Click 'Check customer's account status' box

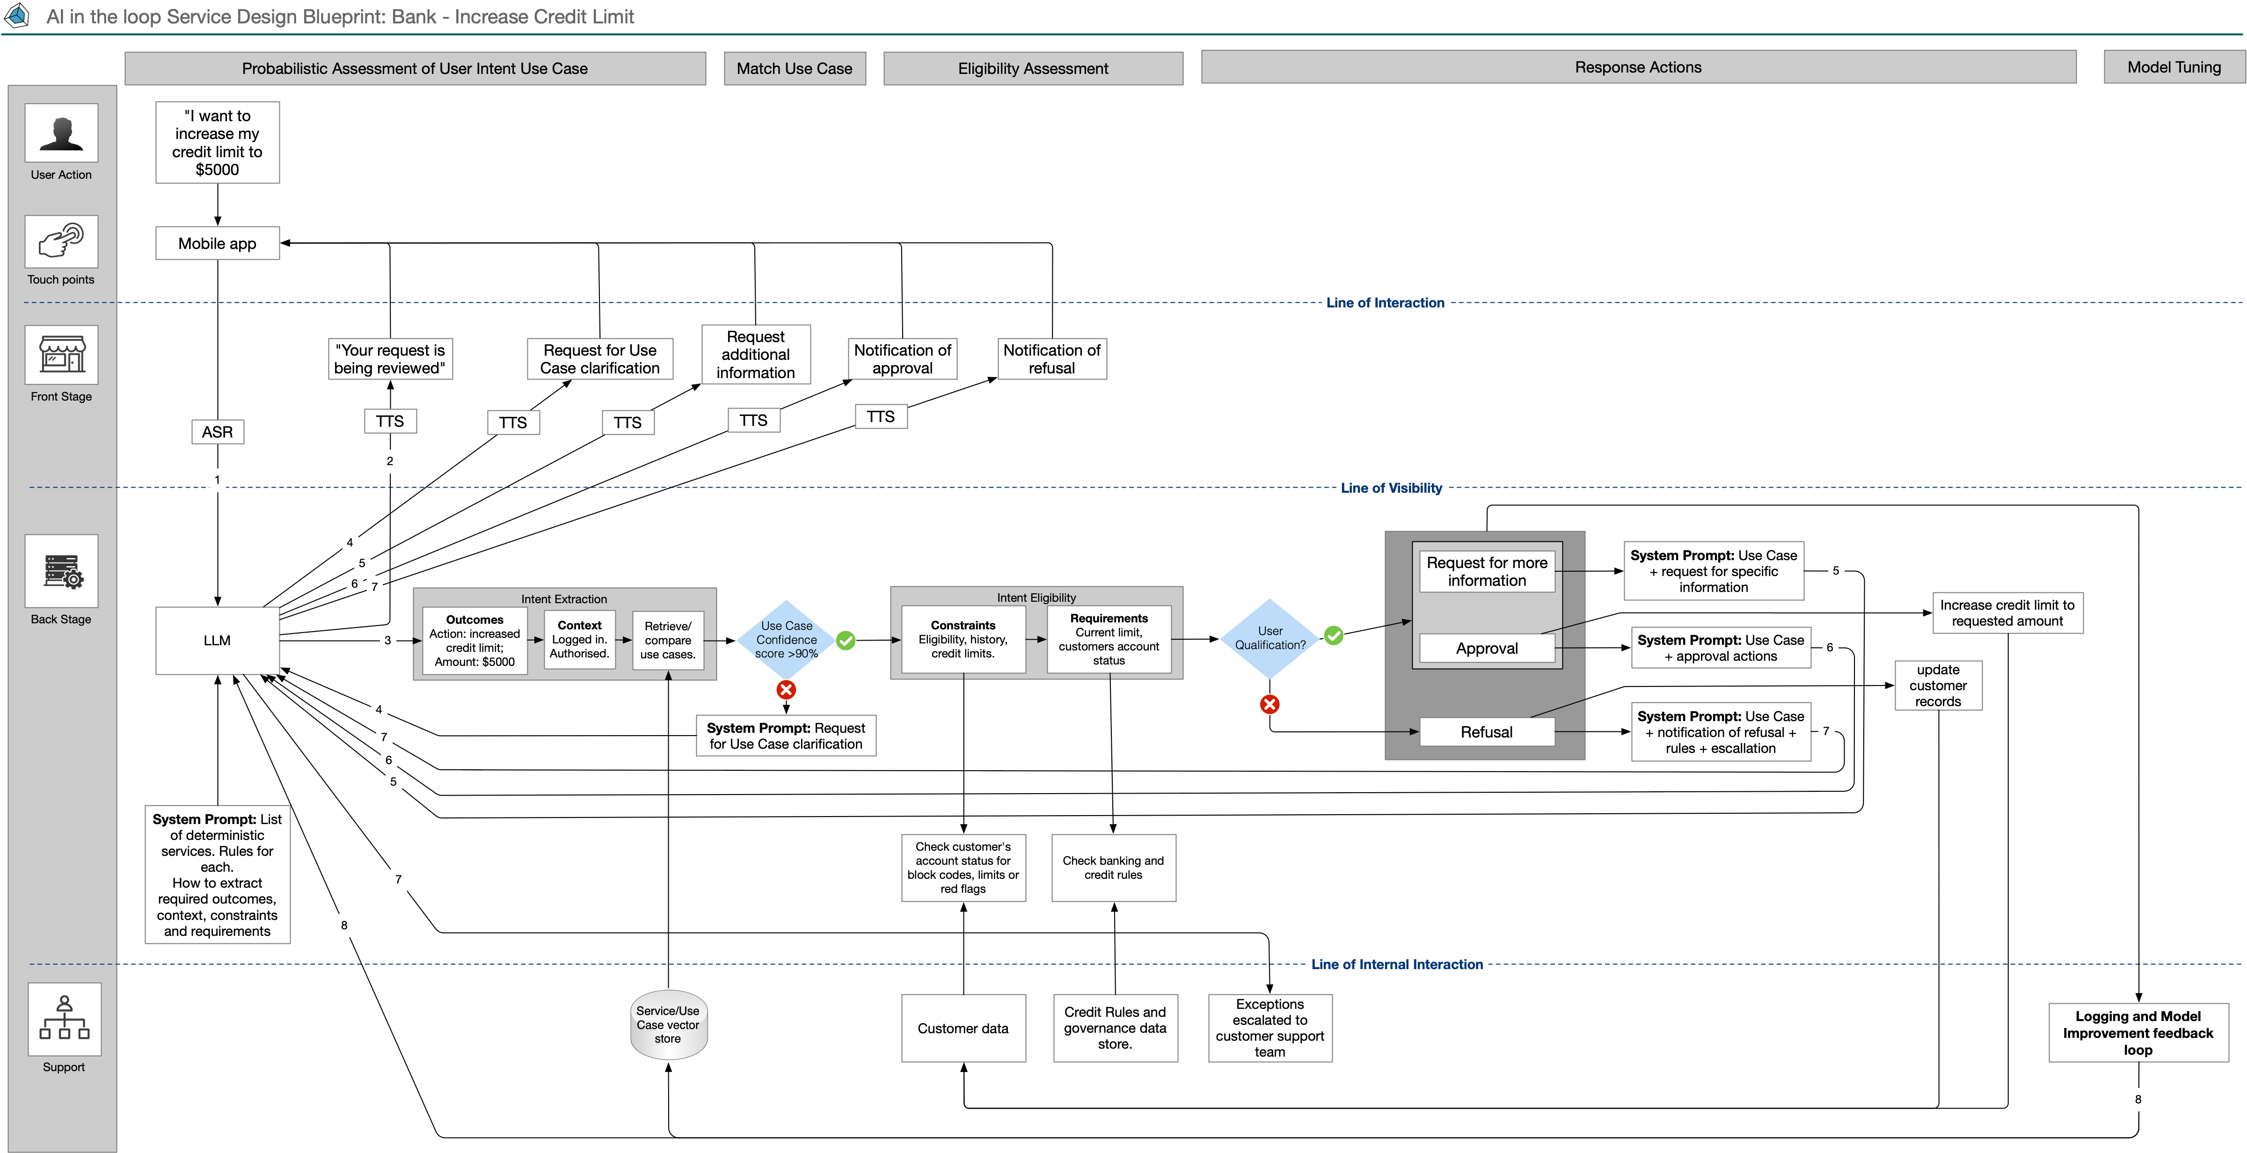pos(963,868)
